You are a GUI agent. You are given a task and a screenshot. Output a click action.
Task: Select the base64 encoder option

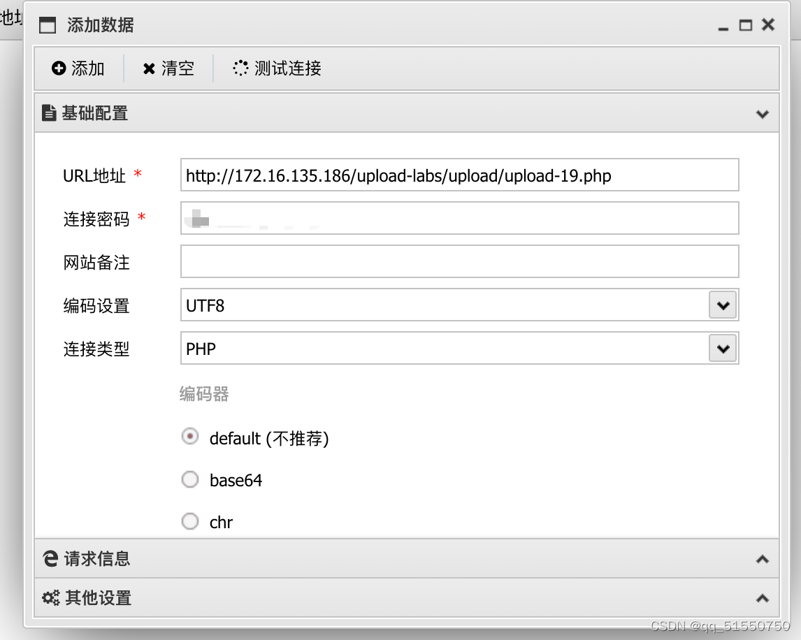pyautogui.click(x=189, y=479)
